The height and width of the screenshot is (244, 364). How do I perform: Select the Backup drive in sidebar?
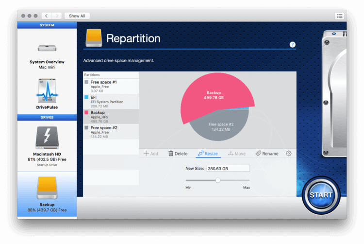coord(47,191)
